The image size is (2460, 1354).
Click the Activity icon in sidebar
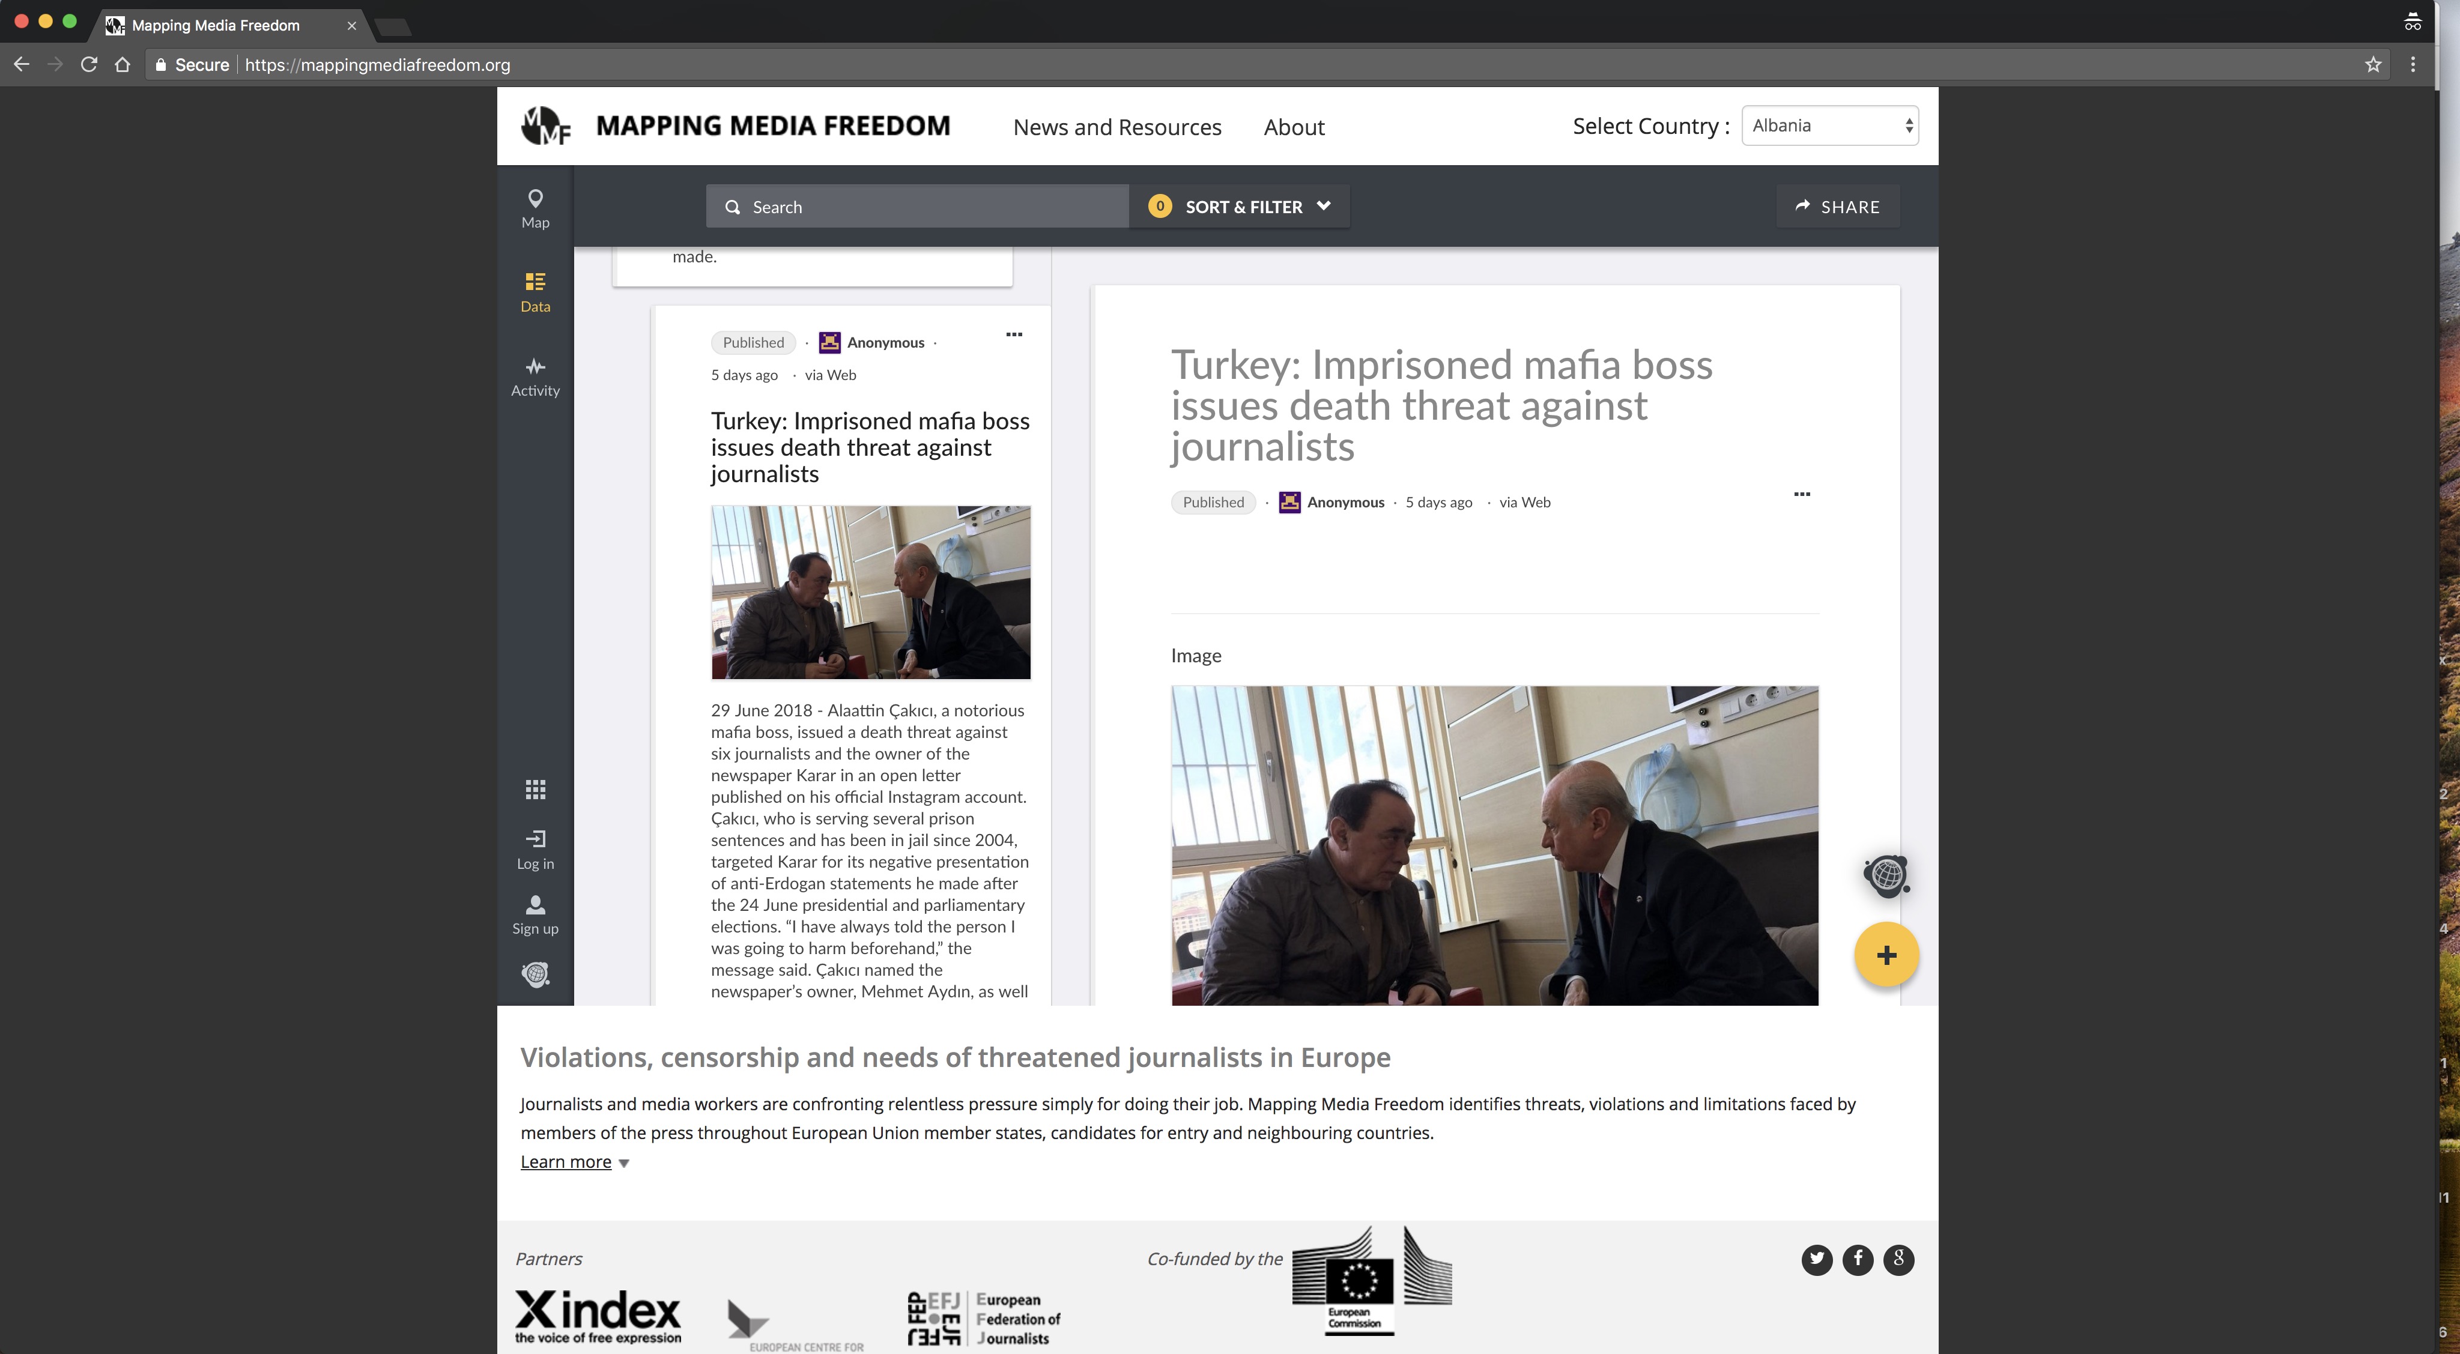coord(534,373)
